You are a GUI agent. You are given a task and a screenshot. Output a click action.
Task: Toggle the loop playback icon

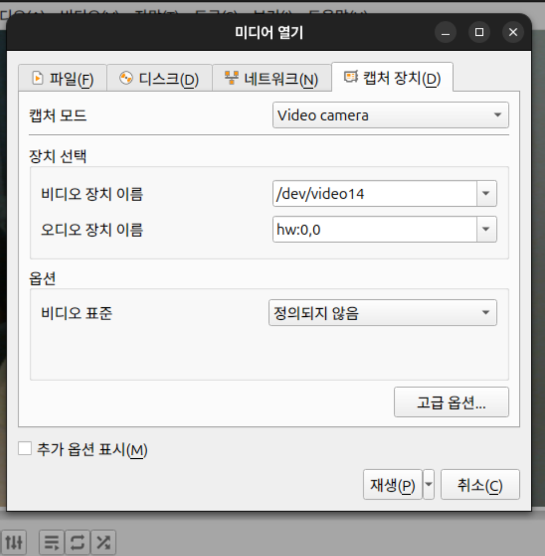pyautogui.click(x=77, y=542)
